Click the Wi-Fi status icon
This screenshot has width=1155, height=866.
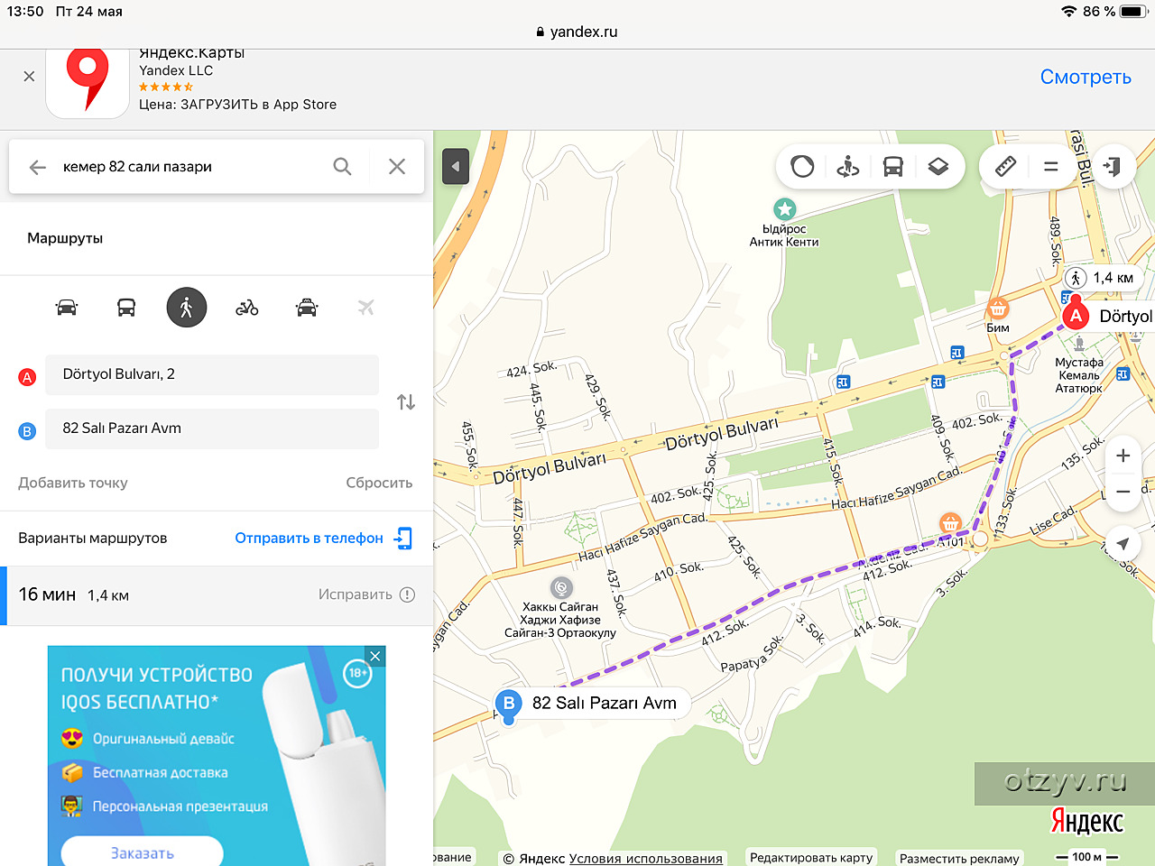click(x=1069, y=12)
